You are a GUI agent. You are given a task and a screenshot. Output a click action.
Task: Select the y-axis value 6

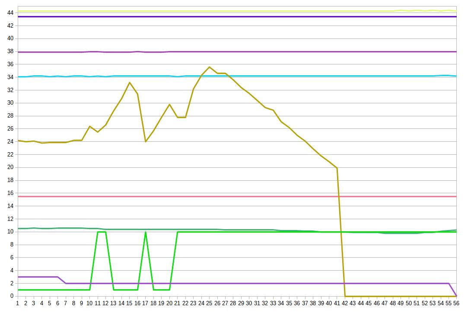[x=12, y=257]
